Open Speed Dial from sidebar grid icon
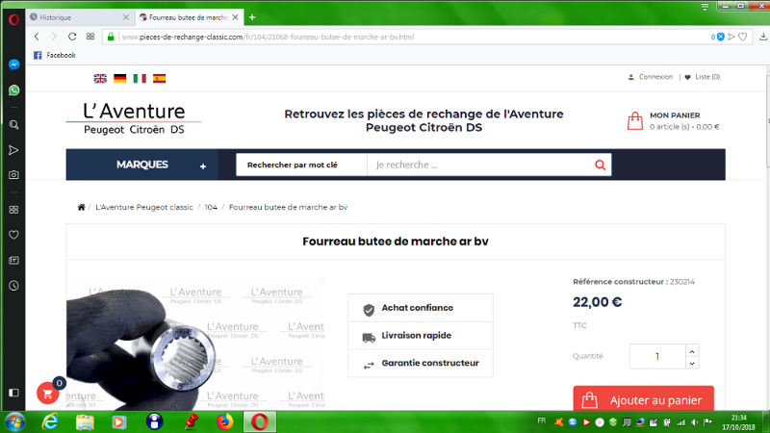Screen dimensions: 770x433 (13, 210)
